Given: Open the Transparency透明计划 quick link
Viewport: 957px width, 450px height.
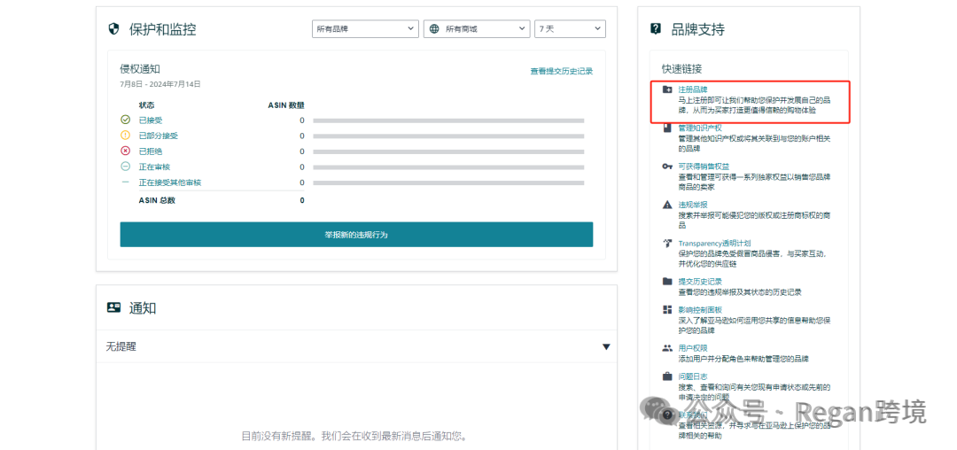Looking at the screenshot, I should click(715, 244).
